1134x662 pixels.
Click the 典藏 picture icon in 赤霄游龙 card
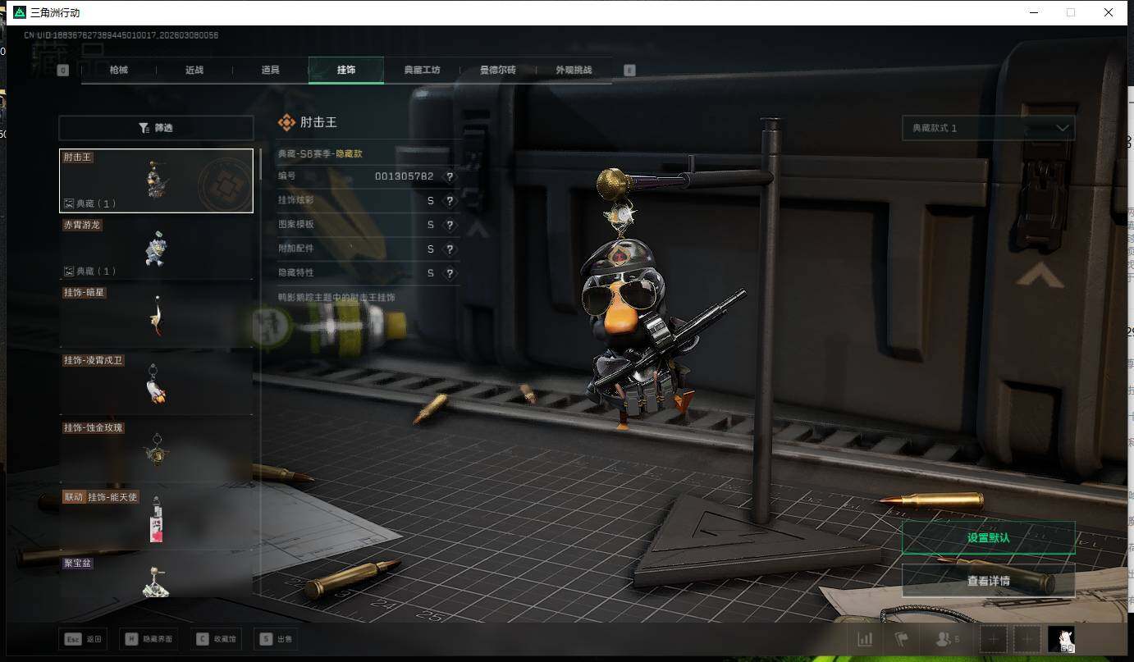click(69, 271)
